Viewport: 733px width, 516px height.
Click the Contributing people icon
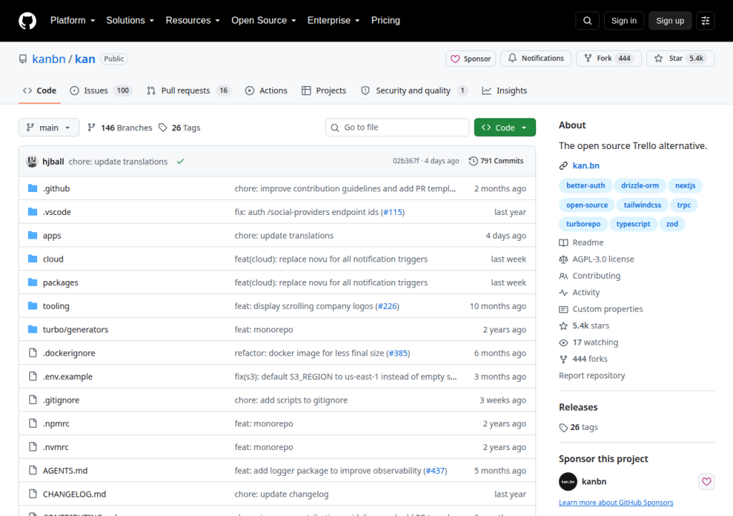(x=563, y=276)
